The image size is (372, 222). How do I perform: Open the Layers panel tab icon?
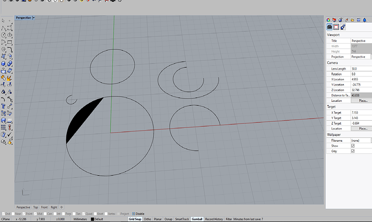click(x=334, y=20)
